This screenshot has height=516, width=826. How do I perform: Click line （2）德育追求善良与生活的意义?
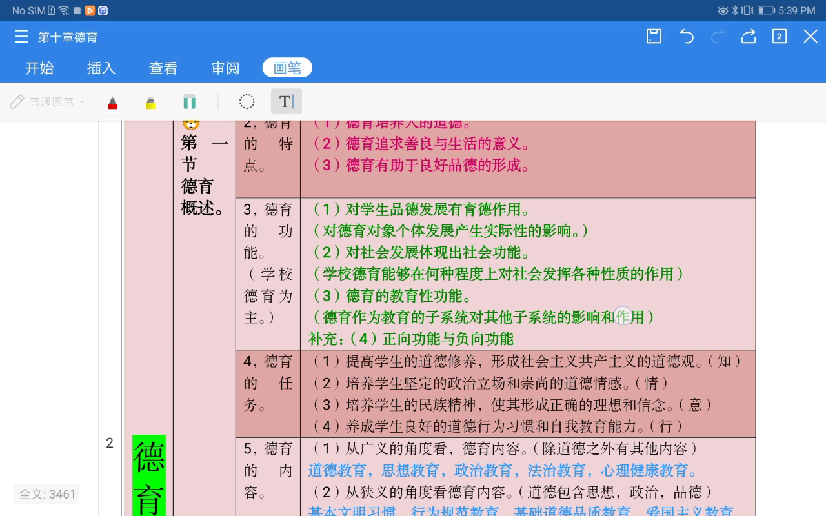[x=419, y=144]
